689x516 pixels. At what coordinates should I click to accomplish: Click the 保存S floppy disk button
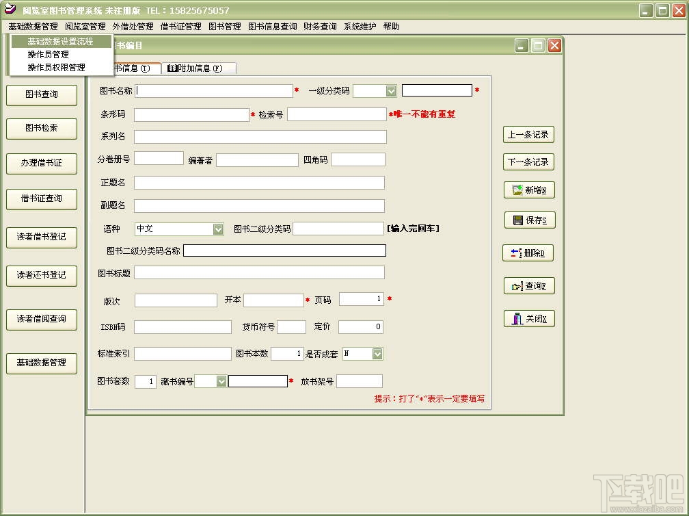pos(530,220)
